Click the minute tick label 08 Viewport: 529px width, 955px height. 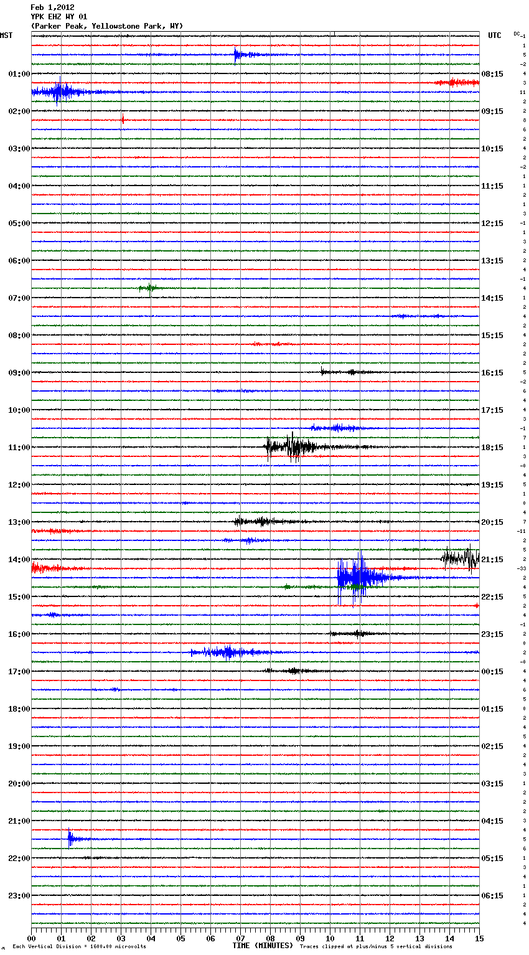pos(270,938)
